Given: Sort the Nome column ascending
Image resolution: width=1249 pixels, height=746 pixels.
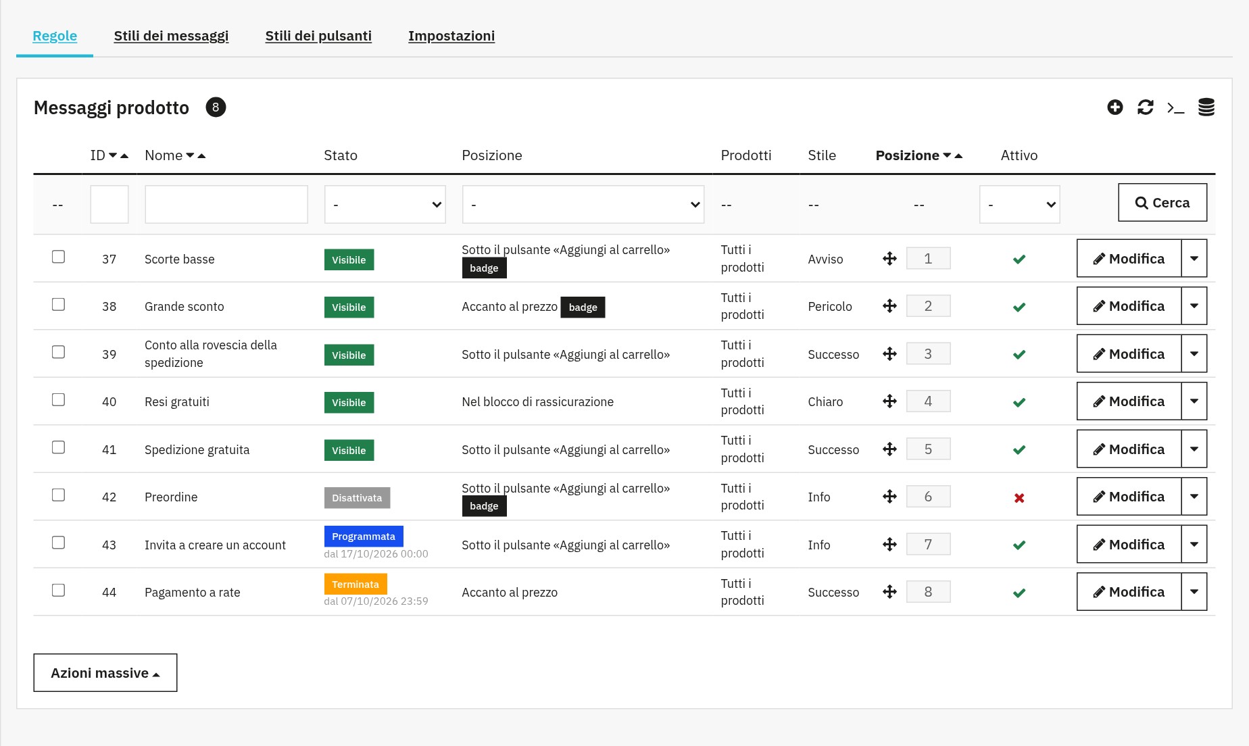Looking at the screenshot, I should click(x=201, y=155).
